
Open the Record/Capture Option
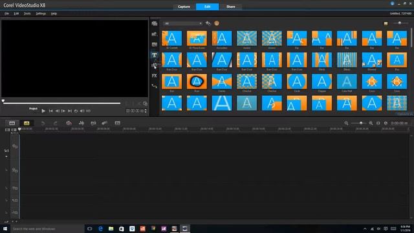69,123
